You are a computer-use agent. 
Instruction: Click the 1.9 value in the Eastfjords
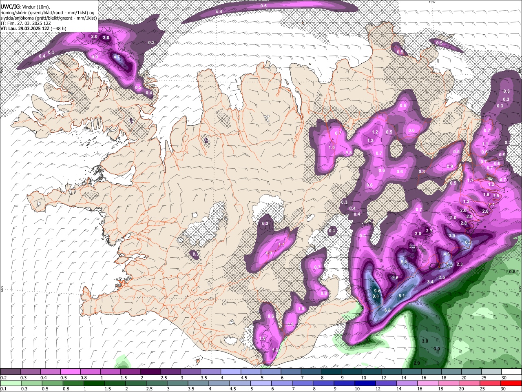[x=487, y=195]
